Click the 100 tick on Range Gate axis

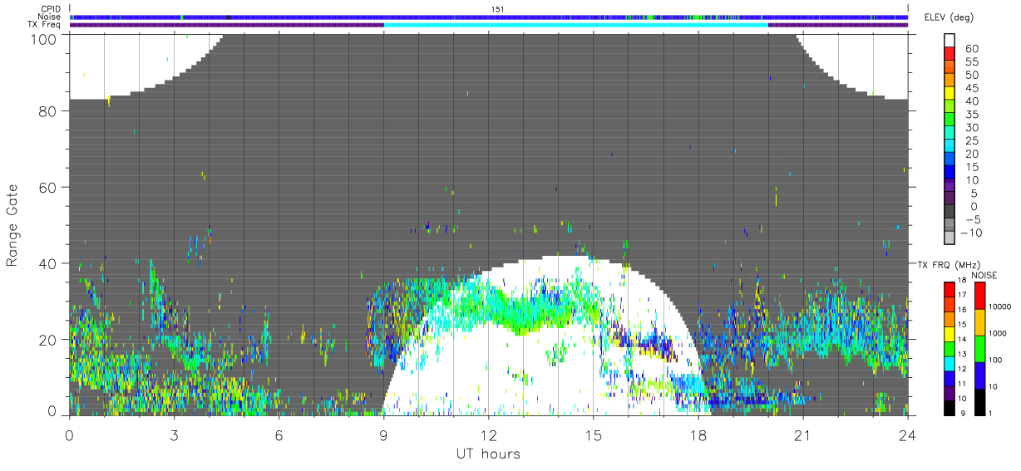[x=43, y=38]
